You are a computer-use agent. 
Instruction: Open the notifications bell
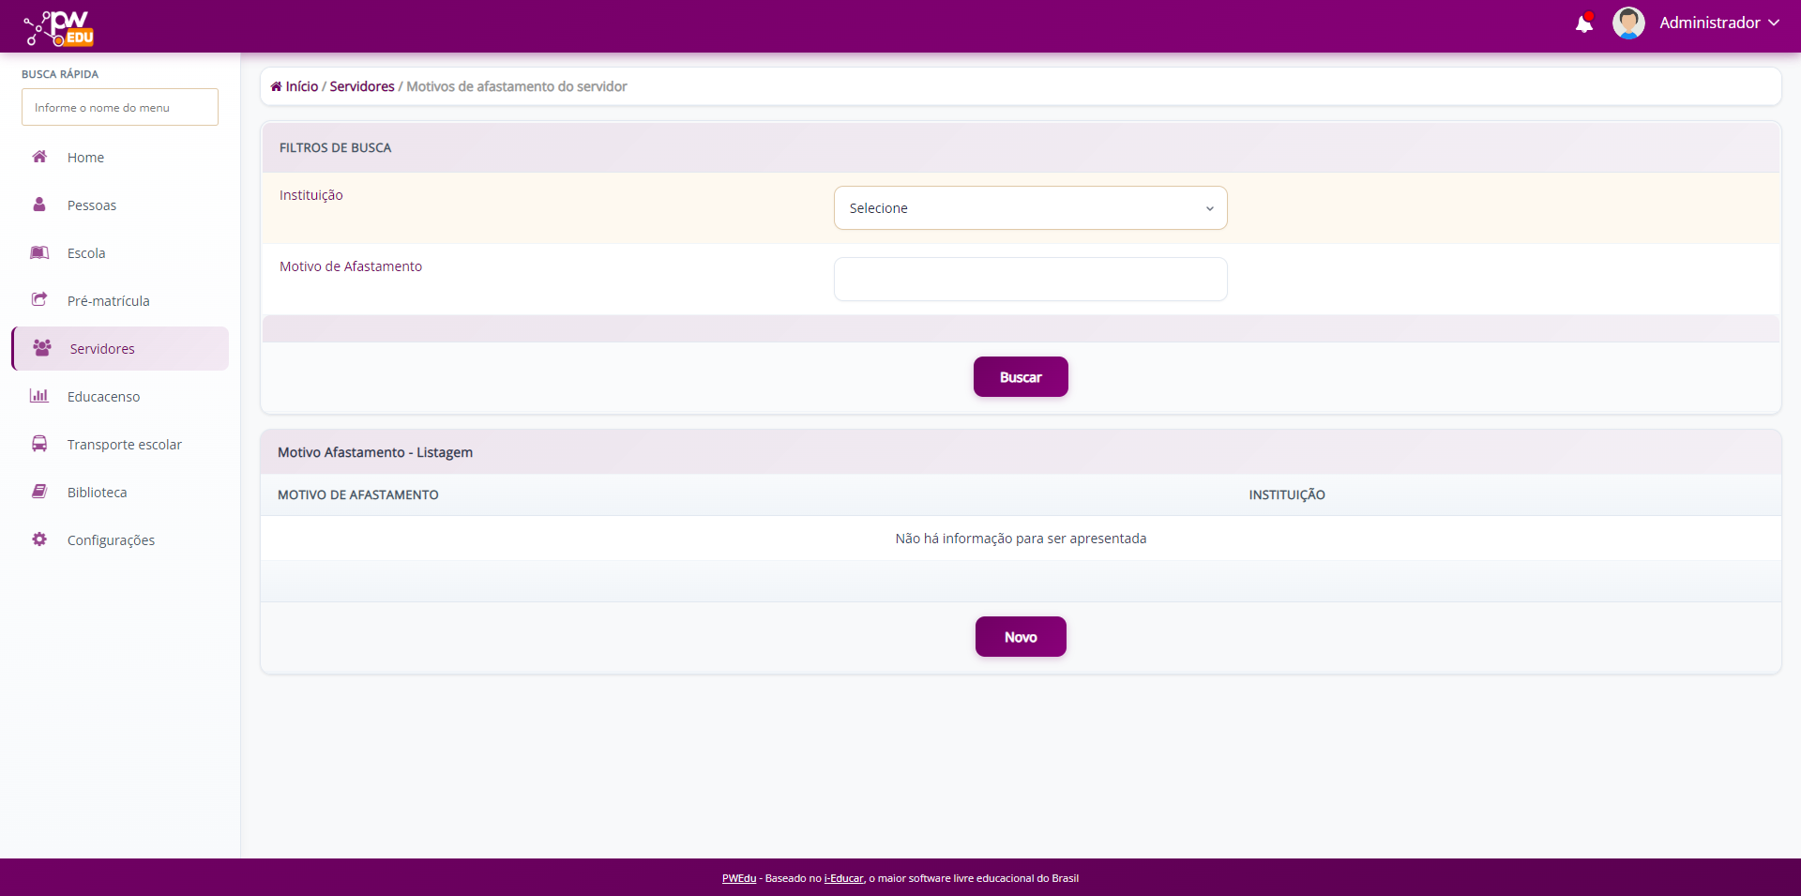point(1583,23)
